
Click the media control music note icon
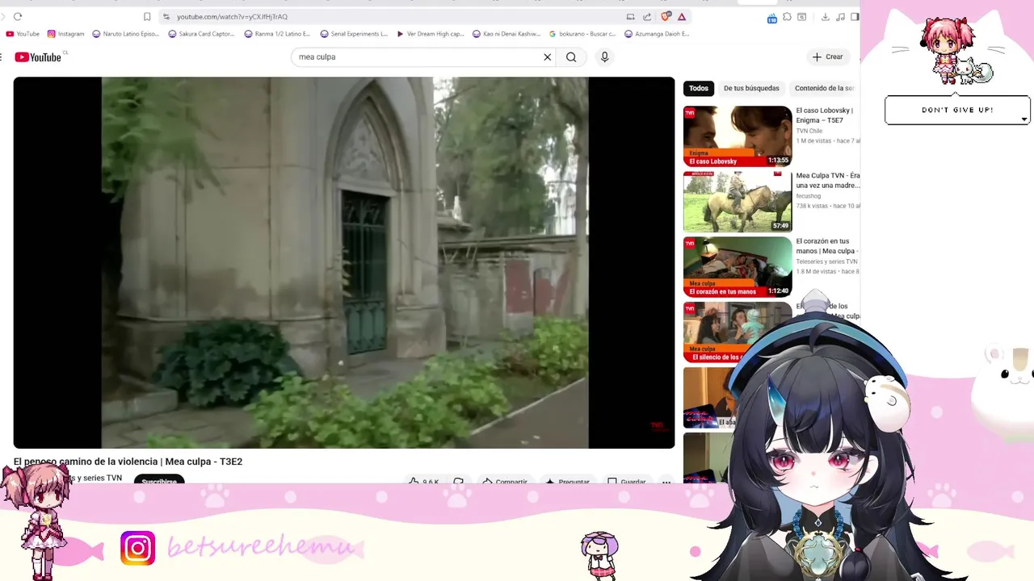point(840,16)
